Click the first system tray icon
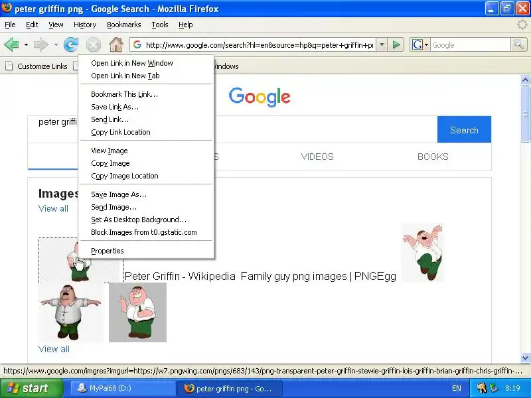Screen dimensions: 531x398 pyautogui.click(x=482, y=388)
